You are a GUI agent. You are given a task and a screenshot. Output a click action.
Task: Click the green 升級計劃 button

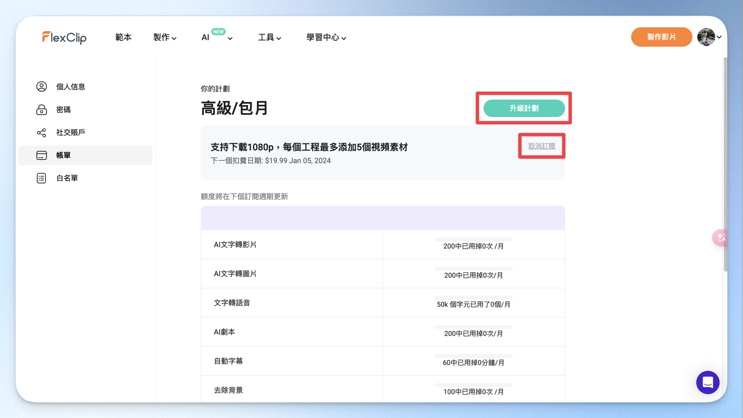point(524,108)
